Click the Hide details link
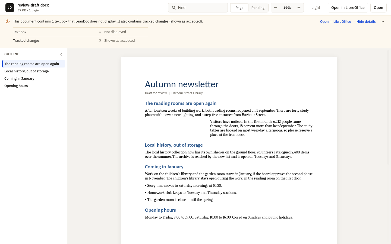Viewport: 391px width, 244px height. point(366,21)
